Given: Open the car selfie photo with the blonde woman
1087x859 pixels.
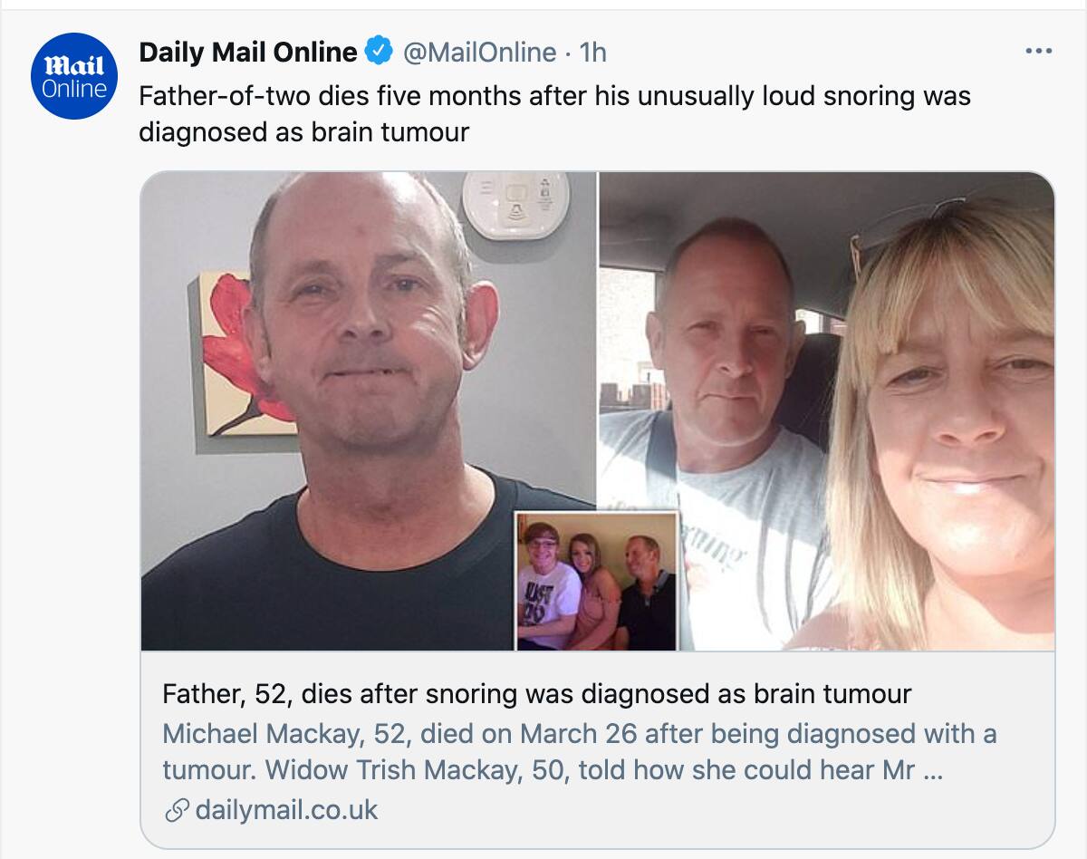Looking at the screenshot, I should pyautogui.click(x=827, y=410).
